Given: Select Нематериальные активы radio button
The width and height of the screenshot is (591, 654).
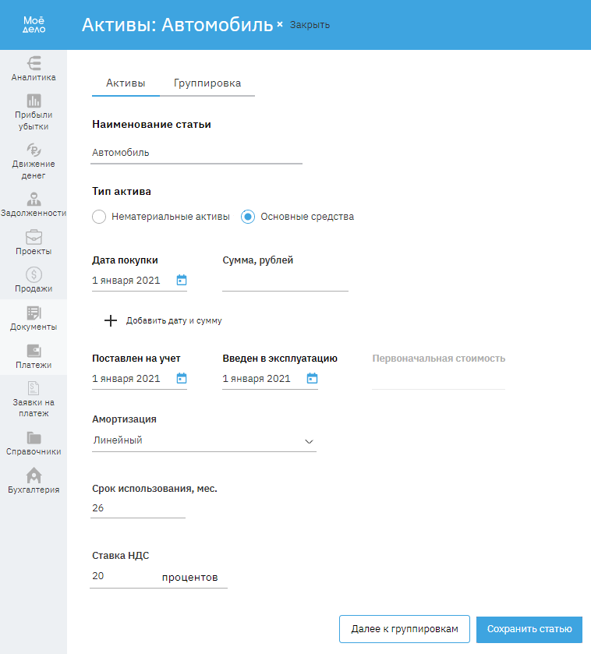Looking at the screenshot, I should 99,217.
